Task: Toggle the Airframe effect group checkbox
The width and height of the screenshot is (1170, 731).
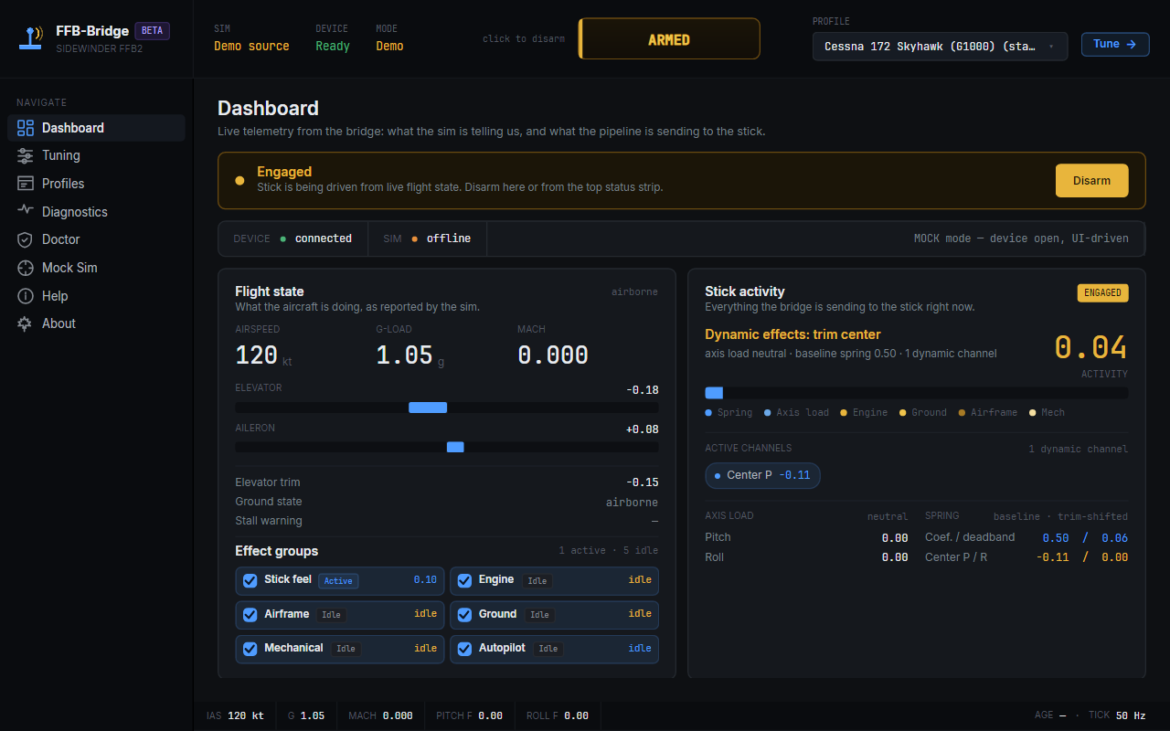Action: [250, 614]
